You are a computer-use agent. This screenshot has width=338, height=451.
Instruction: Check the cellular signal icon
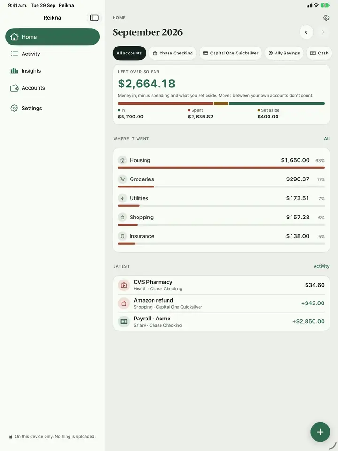tap(309, 5)
